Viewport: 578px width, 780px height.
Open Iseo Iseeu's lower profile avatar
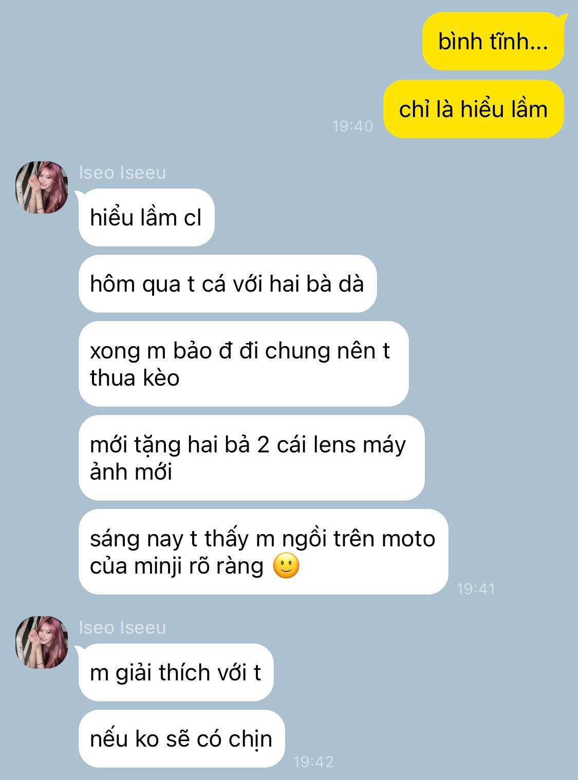point(42,642)
